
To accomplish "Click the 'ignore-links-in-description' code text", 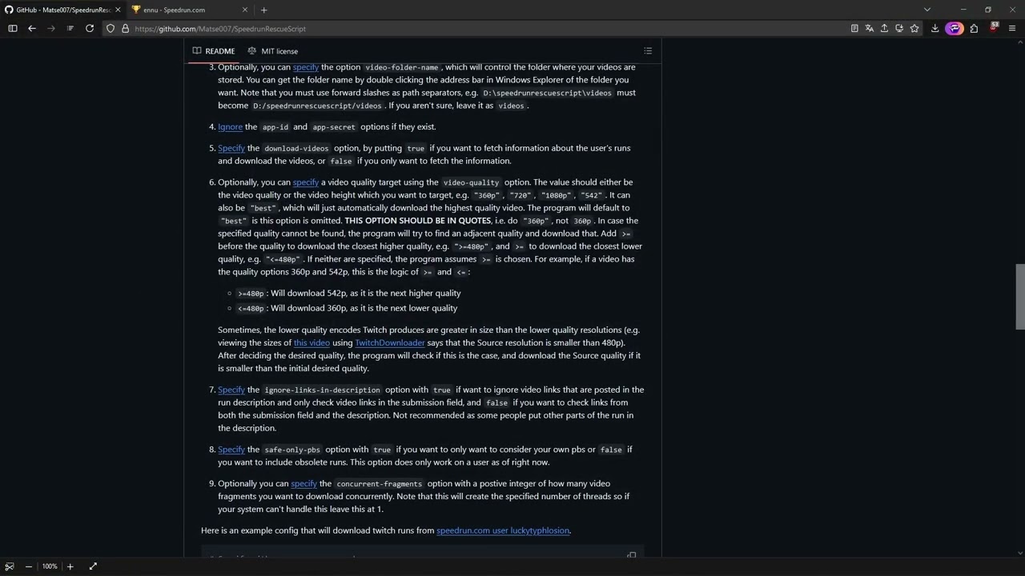I will 323,390.
